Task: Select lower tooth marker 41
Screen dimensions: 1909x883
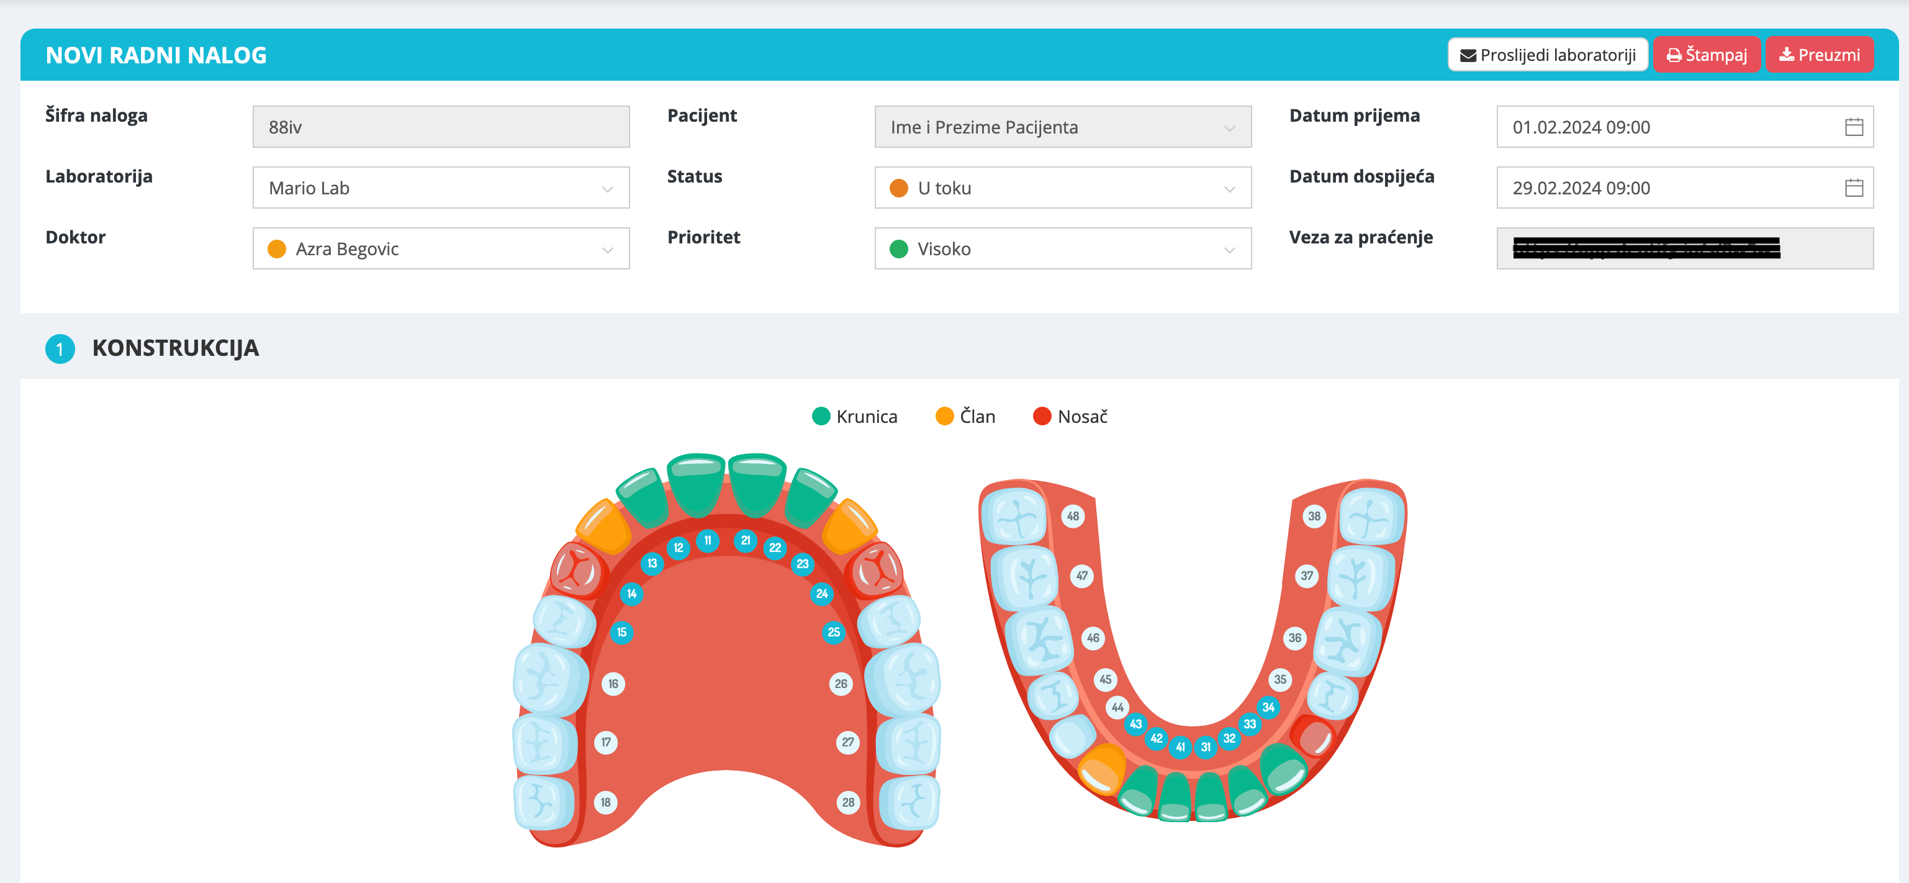Action: point(1181,746)
